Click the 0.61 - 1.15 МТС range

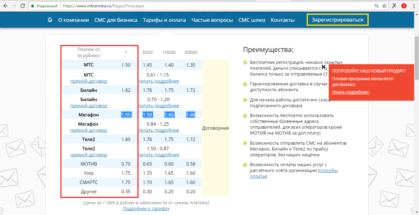(158, 75)
